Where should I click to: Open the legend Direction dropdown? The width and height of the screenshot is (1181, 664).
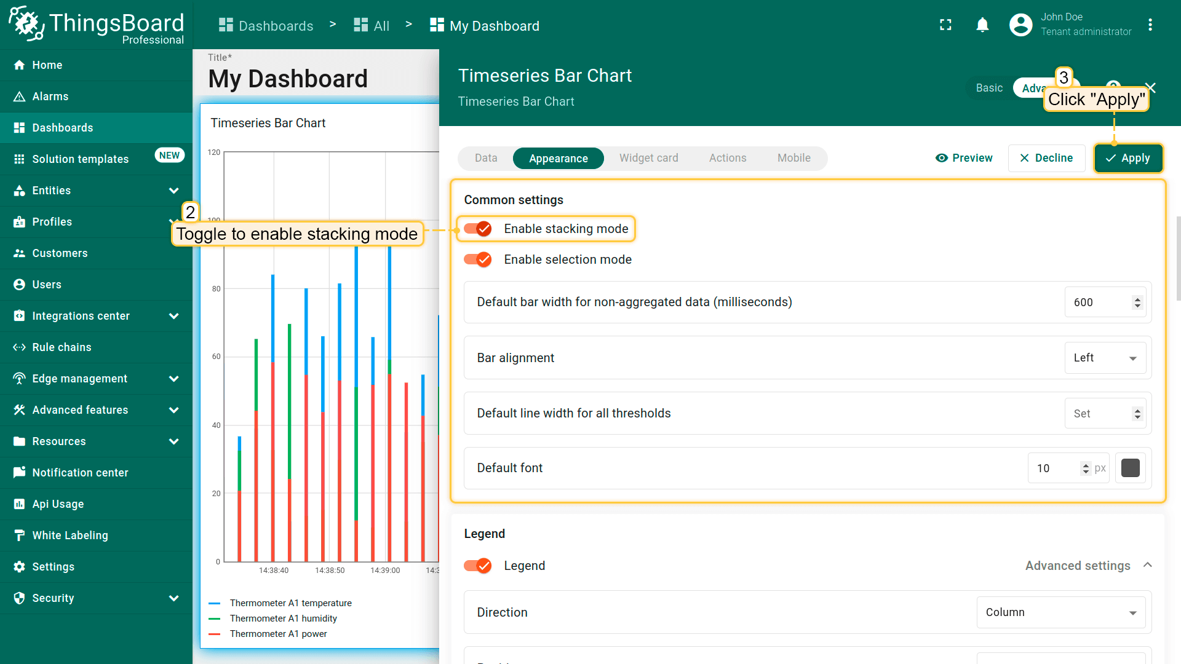pos(1060,612)
